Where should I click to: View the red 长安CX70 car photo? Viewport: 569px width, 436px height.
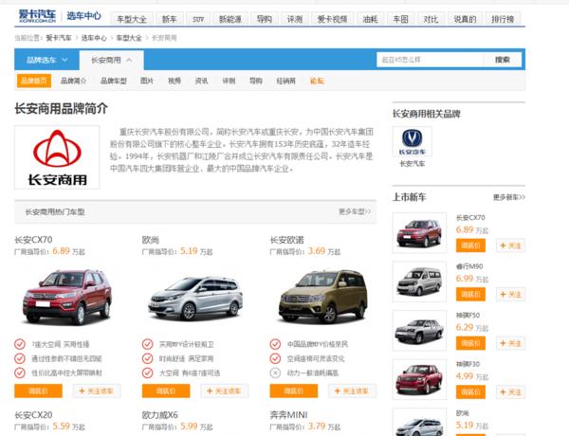point(67,297)
